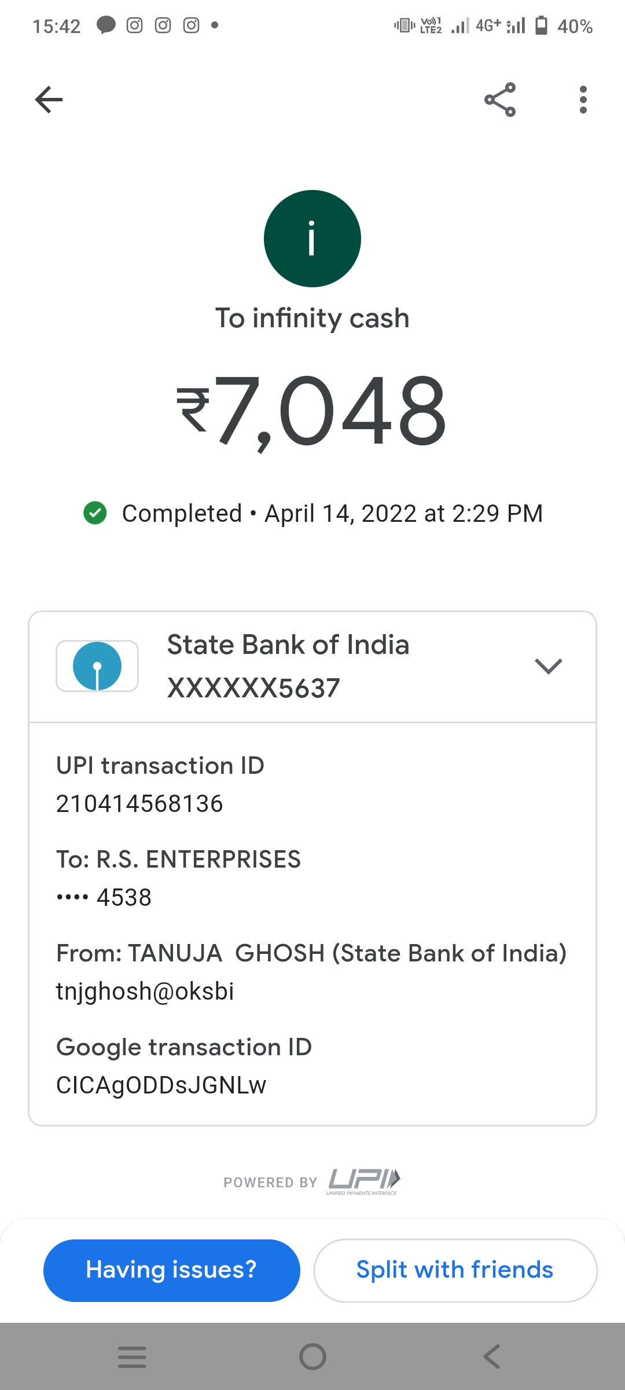Tap the infinity cash avatar circle
The width and height of the screenshot is (625, 1390).
tap(312, 239)
